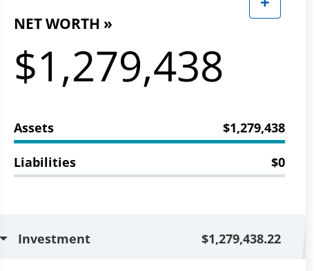Screen dimensions: 314x271
Task: Click the Assets label
Action: (34, 128)
